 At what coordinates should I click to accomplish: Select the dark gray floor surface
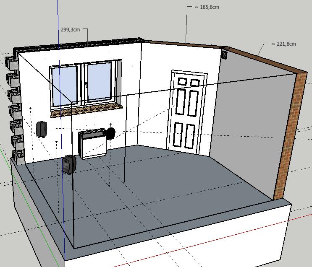[x=168, y=189]
